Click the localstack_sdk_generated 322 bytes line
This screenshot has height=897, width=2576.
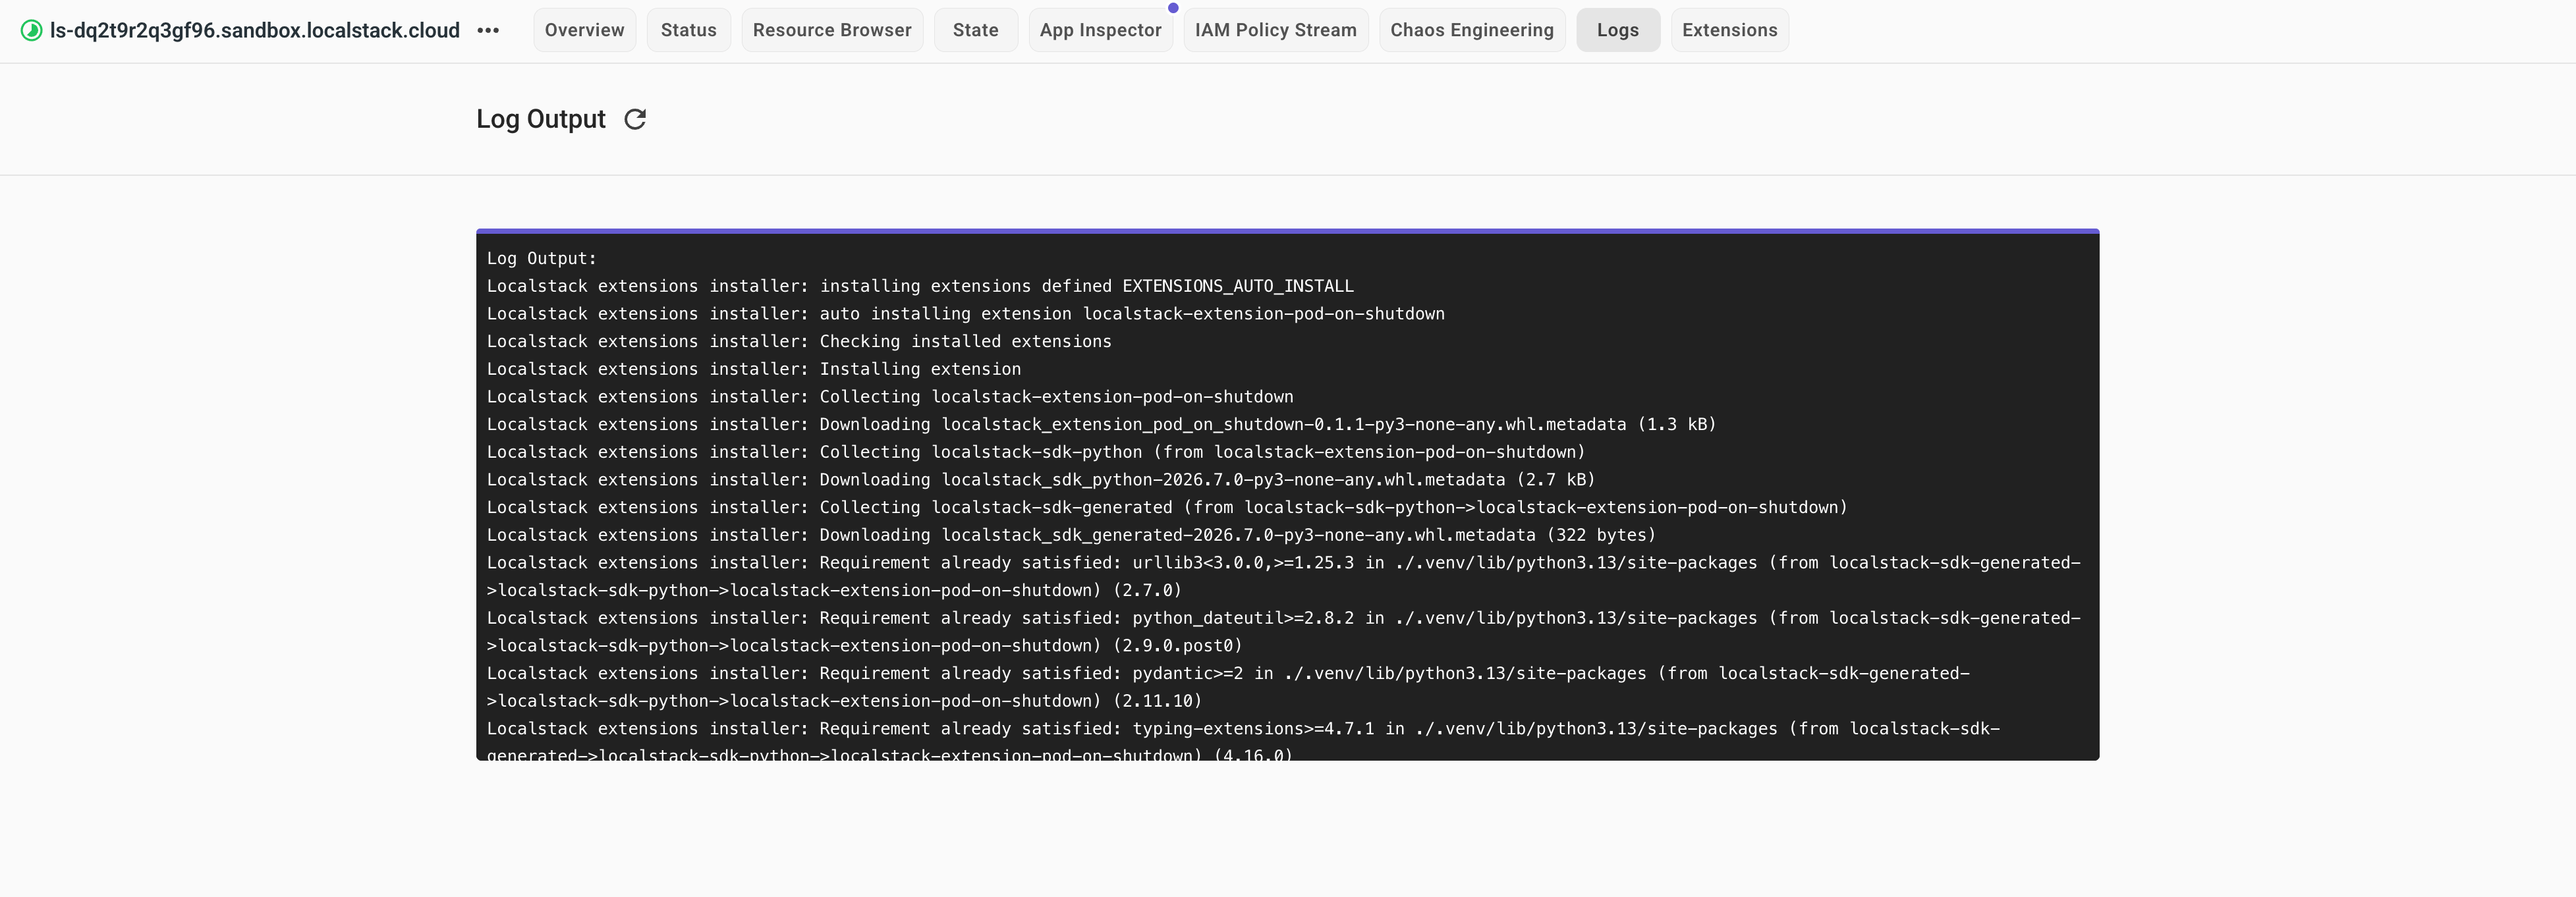[1071, 535]
